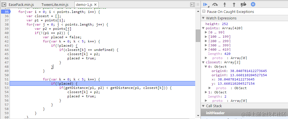This screenshot has width=288, height=119.
Task: Click 'var placed = false;' line
Action: pos(62,37)
